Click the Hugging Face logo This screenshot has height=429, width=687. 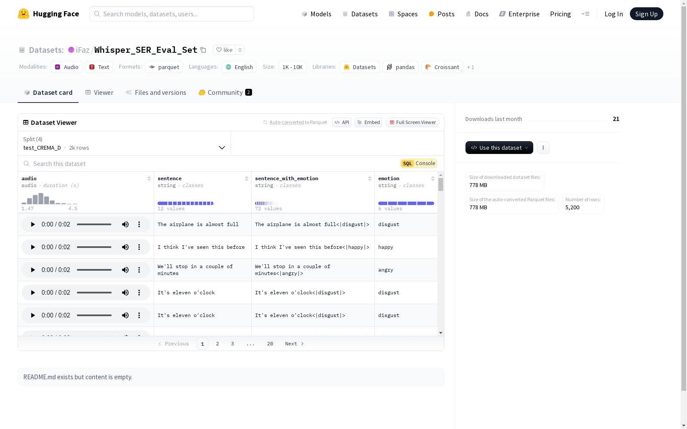(x=49, y=14)
